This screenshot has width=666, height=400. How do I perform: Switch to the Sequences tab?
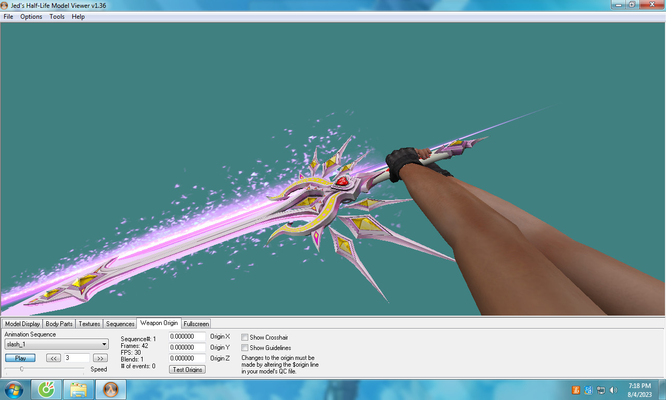pos(120,323)
